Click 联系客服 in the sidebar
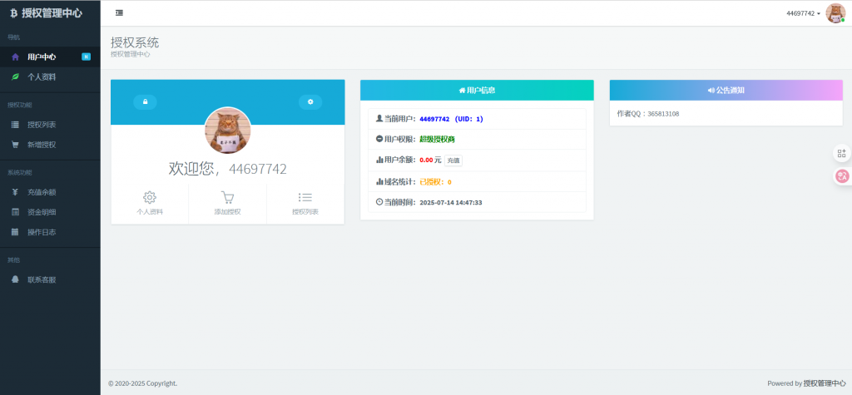The image size is (852, 395). click(x=42, y=280)
